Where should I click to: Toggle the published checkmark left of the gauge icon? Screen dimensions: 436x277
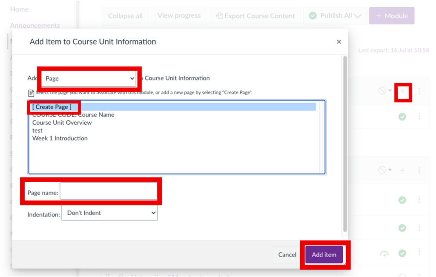tap(402, 254)
